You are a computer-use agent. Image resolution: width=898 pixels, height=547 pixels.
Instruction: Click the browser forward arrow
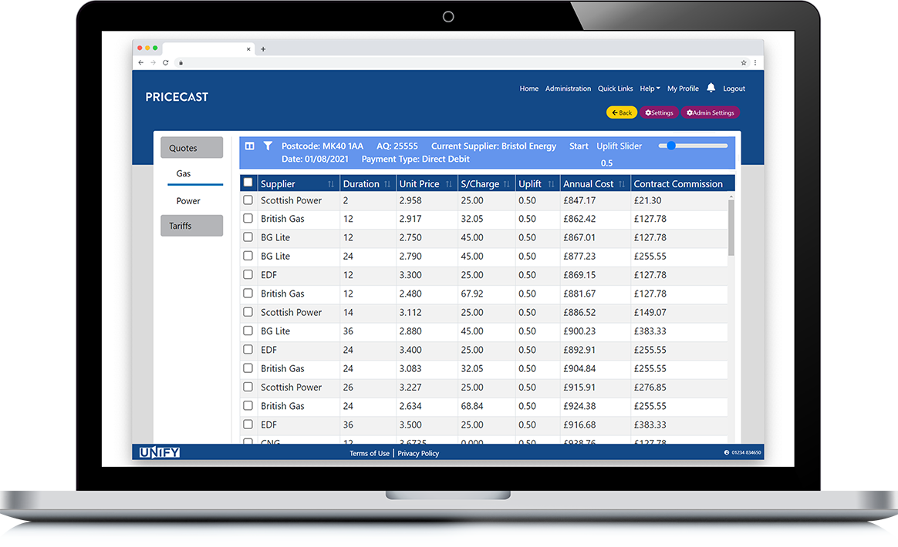[153, 63]
